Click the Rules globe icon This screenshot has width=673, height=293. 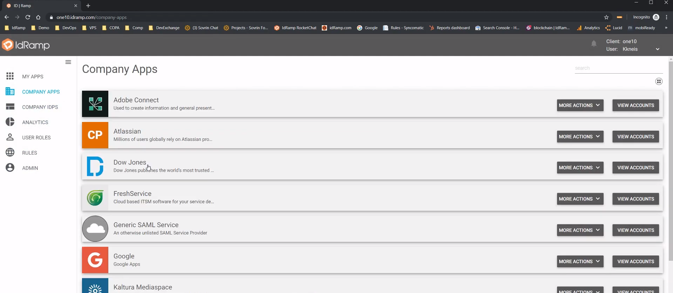[10, 152]
